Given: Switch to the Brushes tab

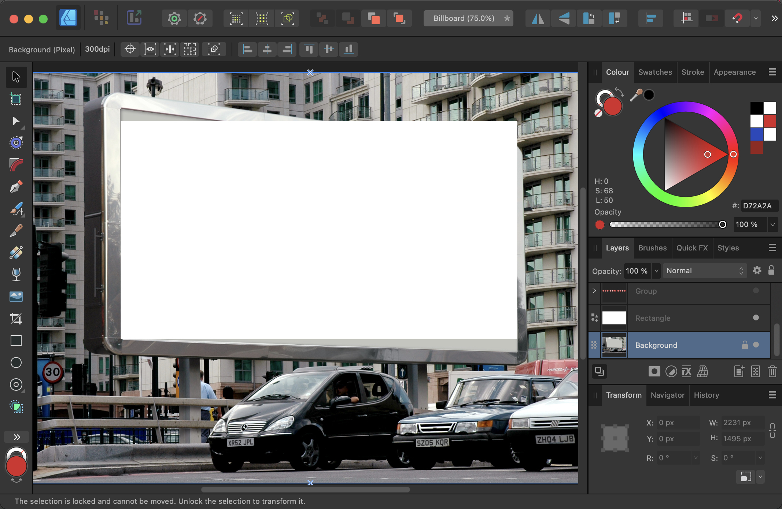Looking at the screenshot, I should pos(652,248).
